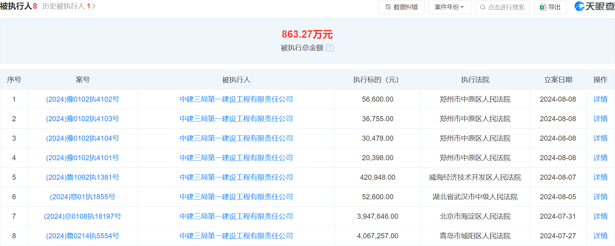615x246 pixels.
Task: Click the 天眼查 logo
Action: (x=594, y=6)
